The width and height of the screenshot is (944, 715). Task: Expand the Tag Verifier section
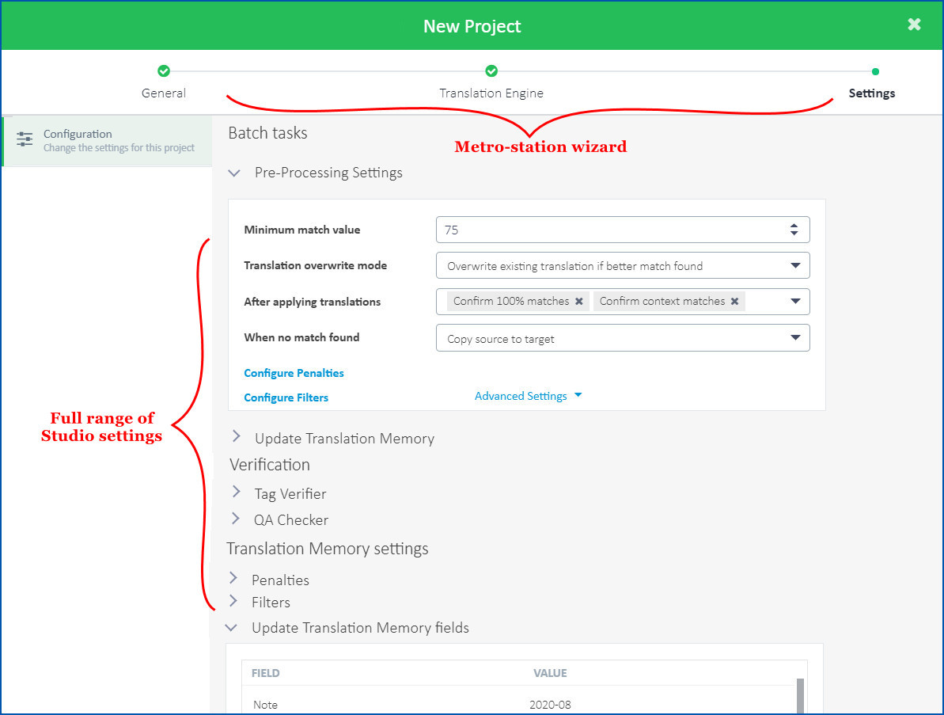coord(236,493)
